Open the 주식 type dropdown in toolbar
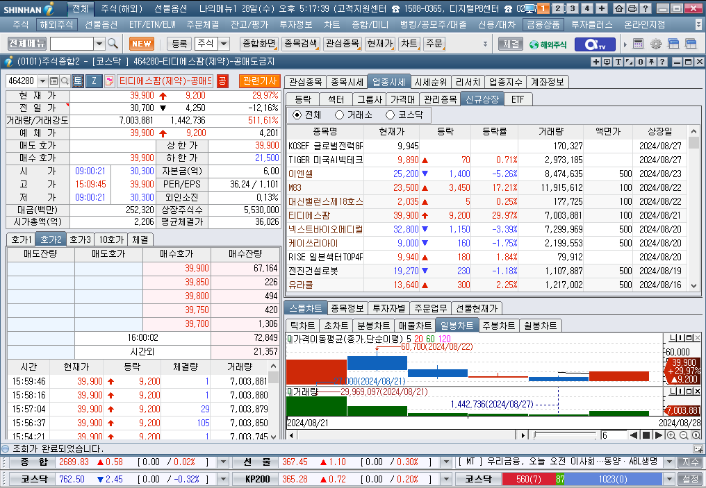Viewport: 706px width, 488px height. [x=224, y=44]
